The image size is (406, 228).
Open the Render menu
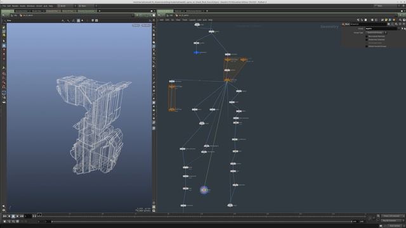click(15, 6)
